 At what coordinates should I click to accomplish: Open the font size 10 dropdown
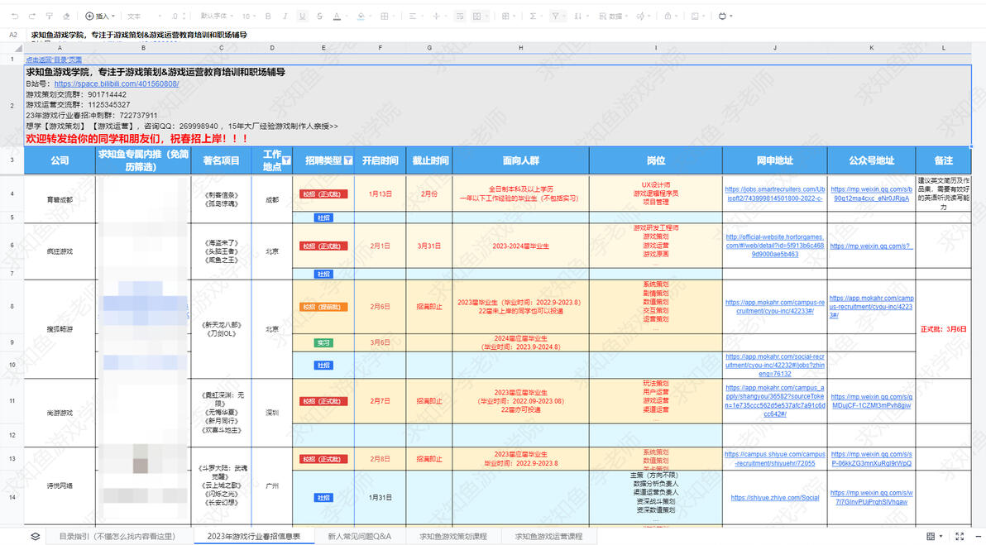pyautogui.click(x=250, y=17)
